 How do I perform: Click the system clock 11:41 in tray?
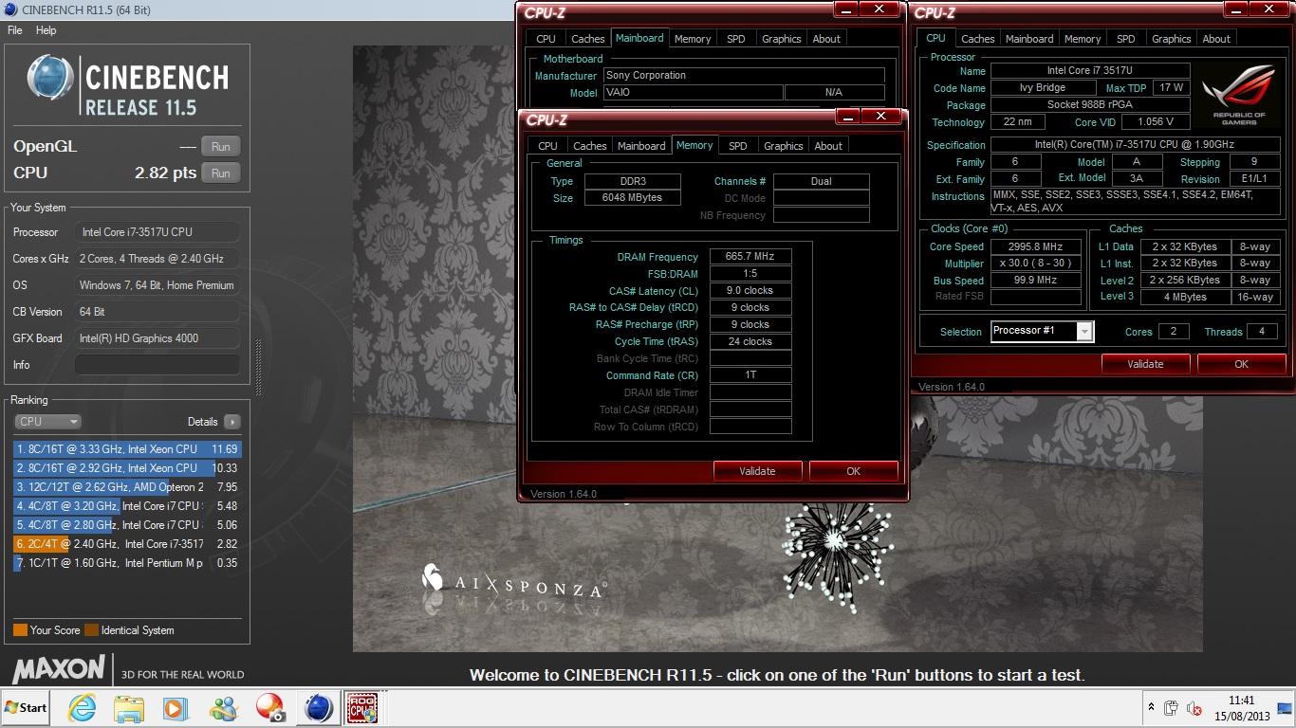1241,701
